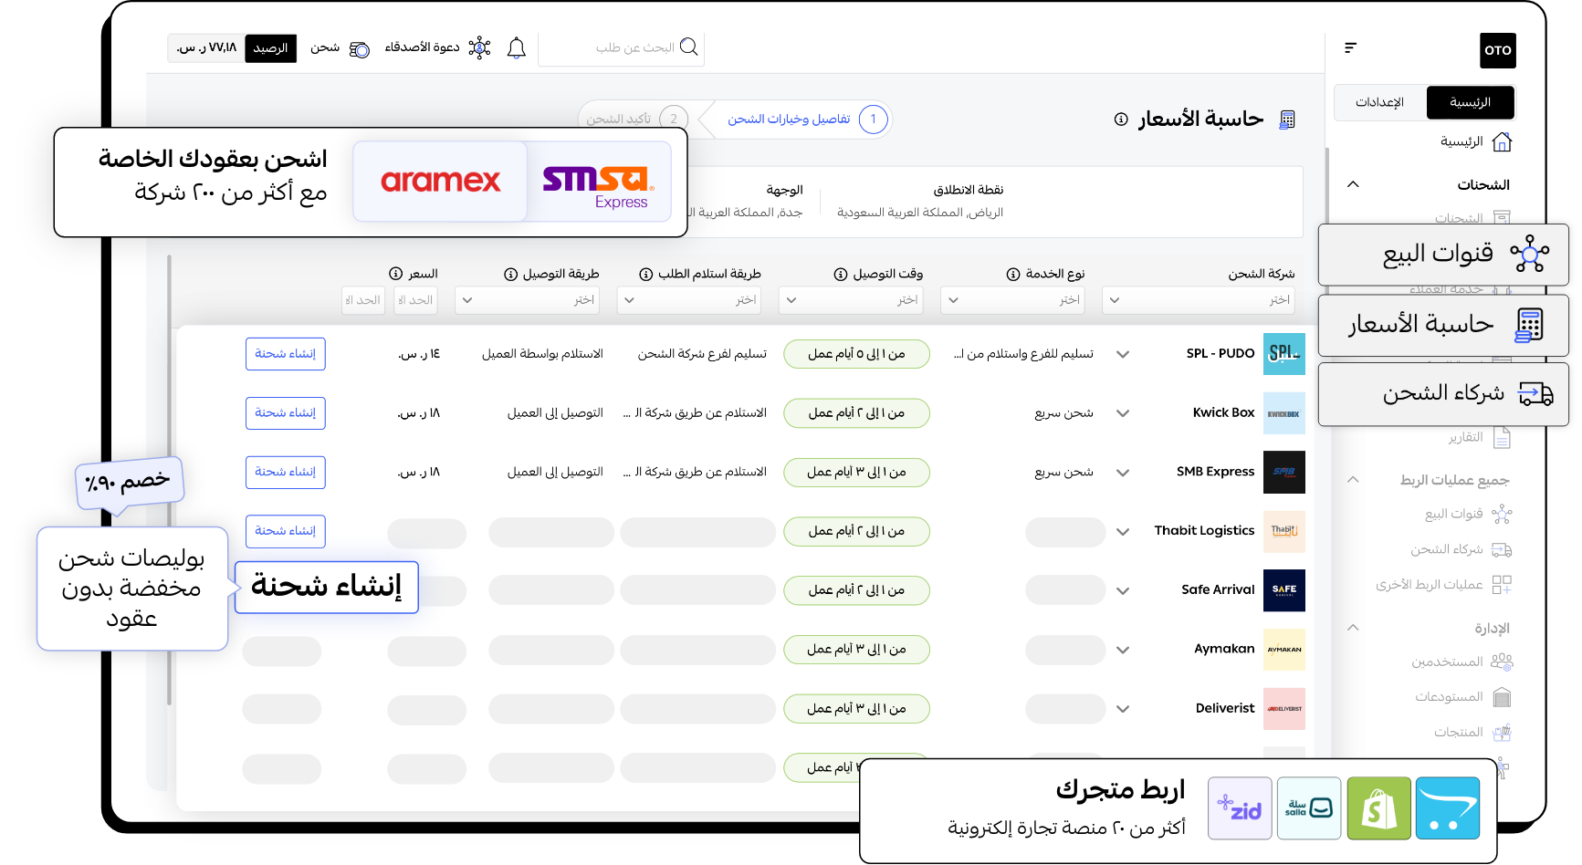This screenshot has width=1582, height=865.
Task: Click the Deliverist carrier logo
Action: click(1283, 709)
